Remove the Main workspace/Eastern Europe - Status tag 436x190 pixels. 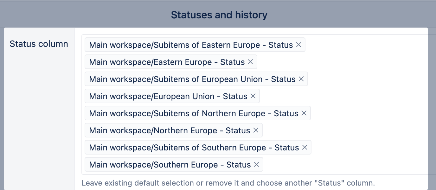coord(250,62)
